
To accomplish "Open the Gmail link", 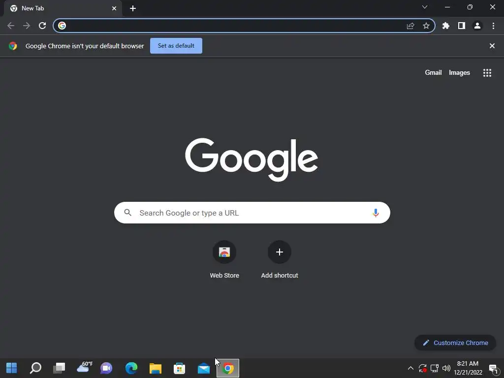I will point(433,73).
